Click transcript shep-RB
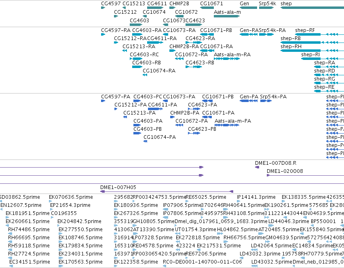Viewport: 344px width, 268px height. [x=312, y=43]
